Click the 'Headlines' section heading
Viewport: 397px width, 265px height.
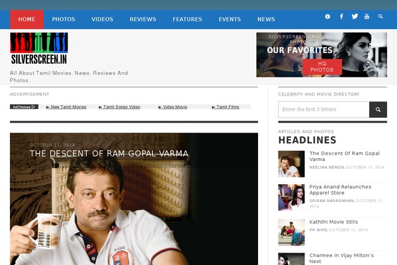pos(307,140)
